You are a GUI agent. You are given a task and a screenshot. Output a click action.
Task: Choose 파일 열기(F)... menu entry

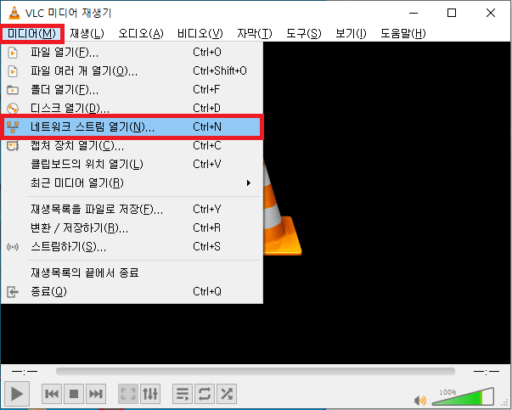coord(132,53)
